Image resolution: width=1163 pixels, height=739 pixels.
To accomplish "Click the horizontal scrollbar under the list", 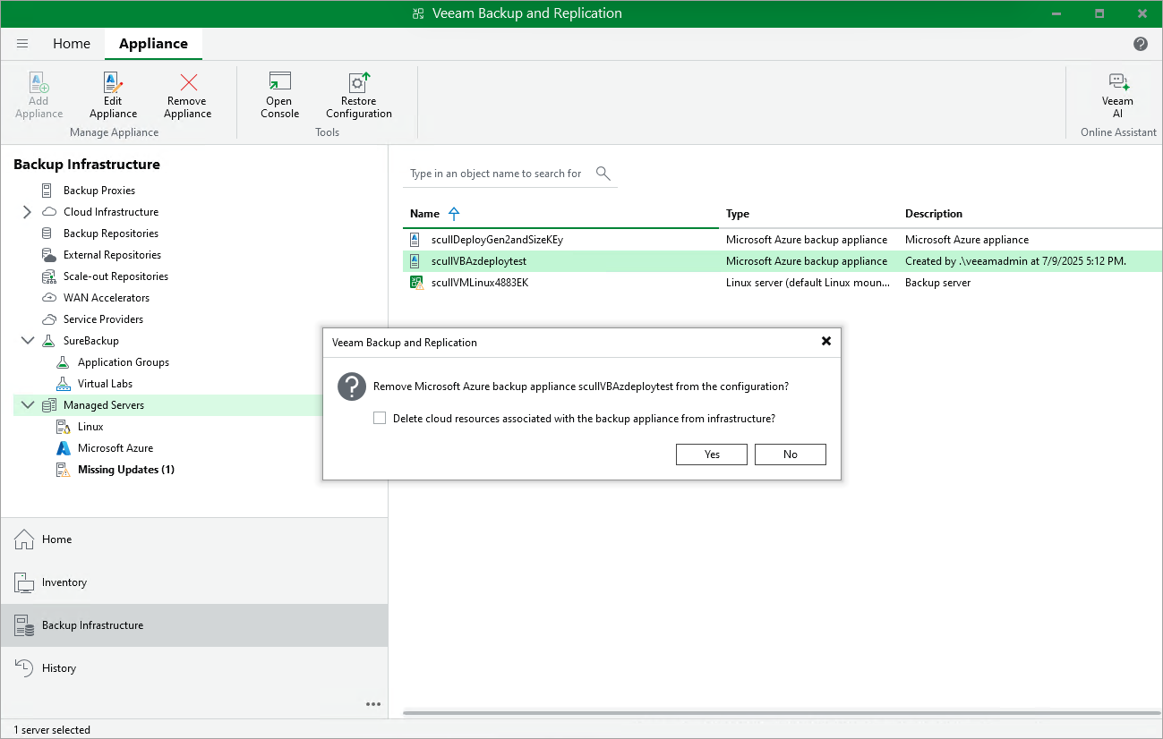I will pos(782,713).
